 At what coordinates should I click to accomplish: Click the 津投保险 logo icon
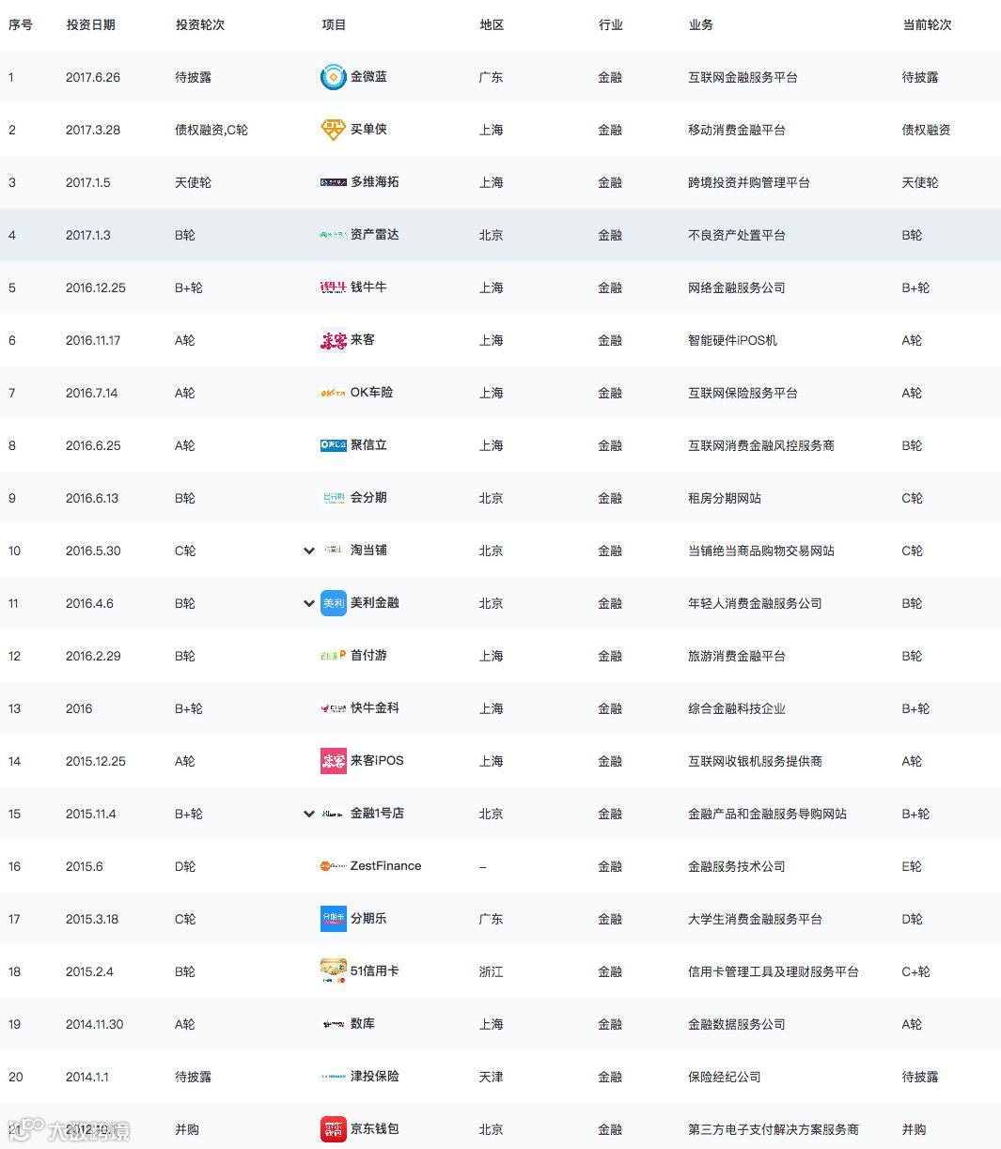point(334,1077)
